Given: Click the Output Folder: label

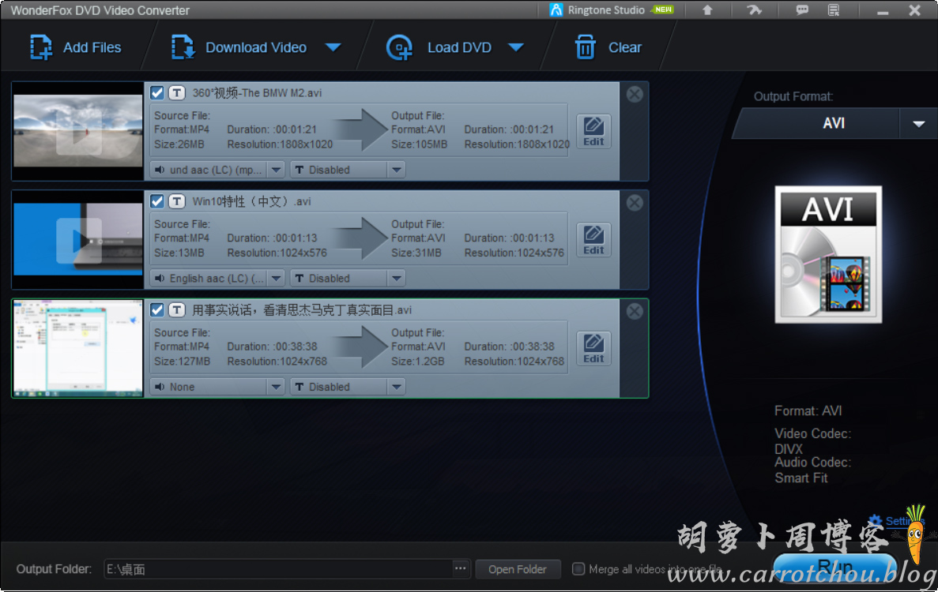Looking at the screenshot, I should coord(54,569).
